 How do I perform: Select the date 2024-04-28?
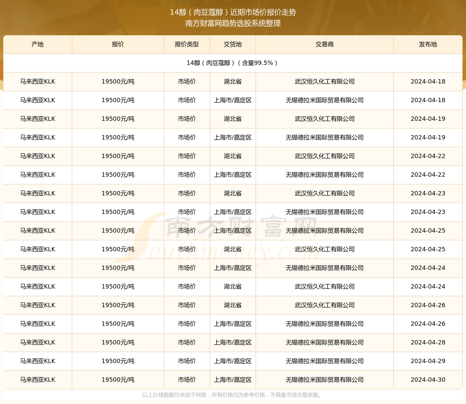(428, 342)
